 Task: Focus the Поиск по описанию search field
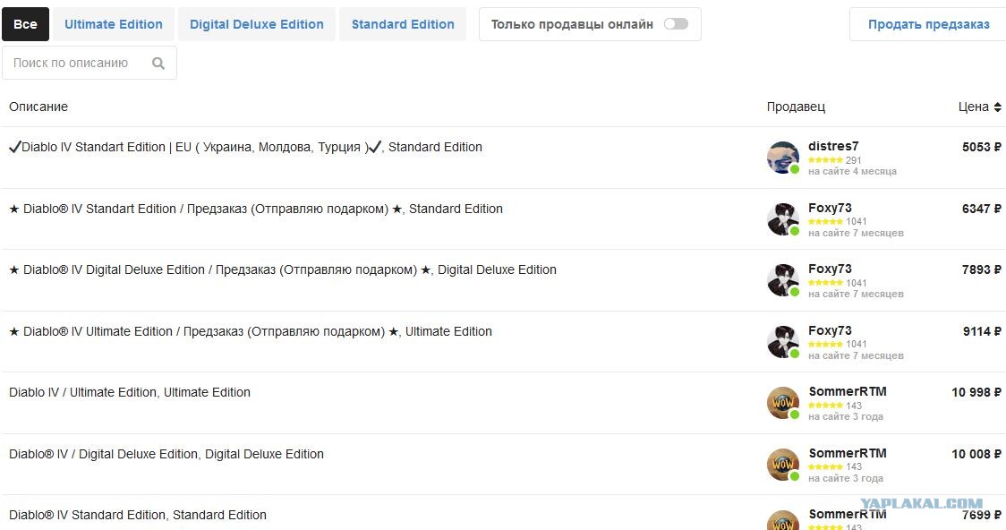coord(90,63)
